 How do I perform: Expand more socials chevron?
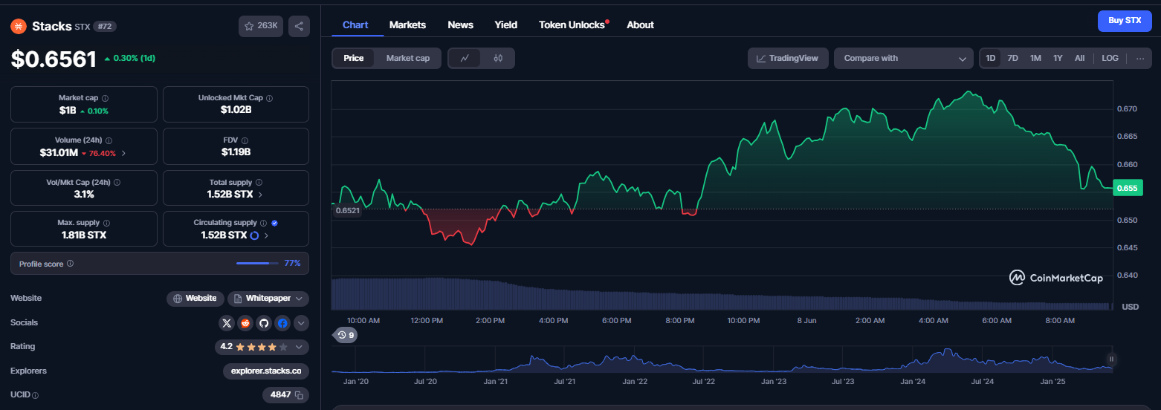tap(301, 323)
